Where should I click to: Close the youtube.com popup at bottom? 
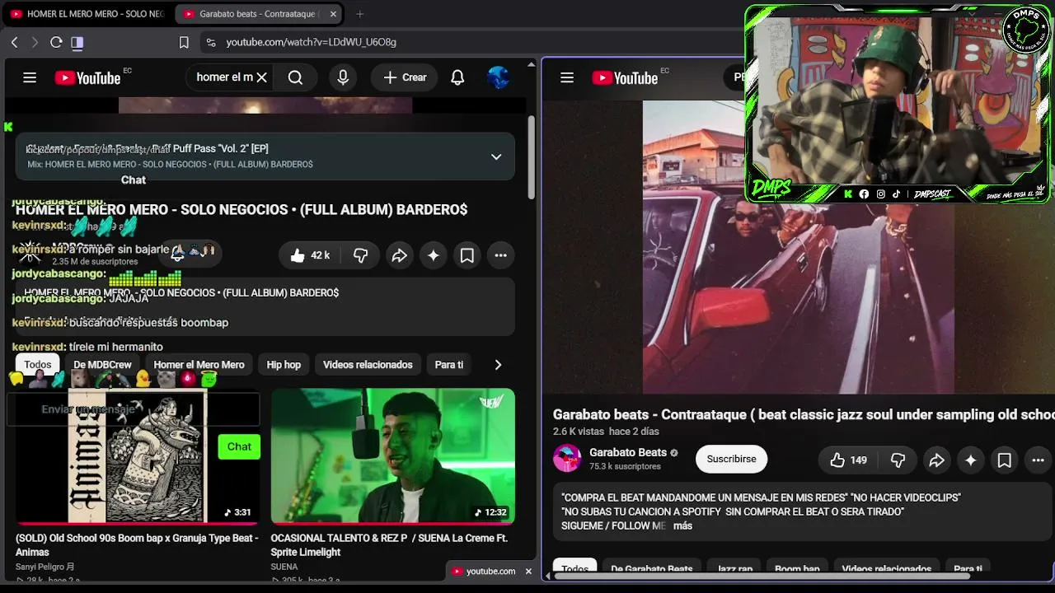pyautogui.click(x=528, y=572)
